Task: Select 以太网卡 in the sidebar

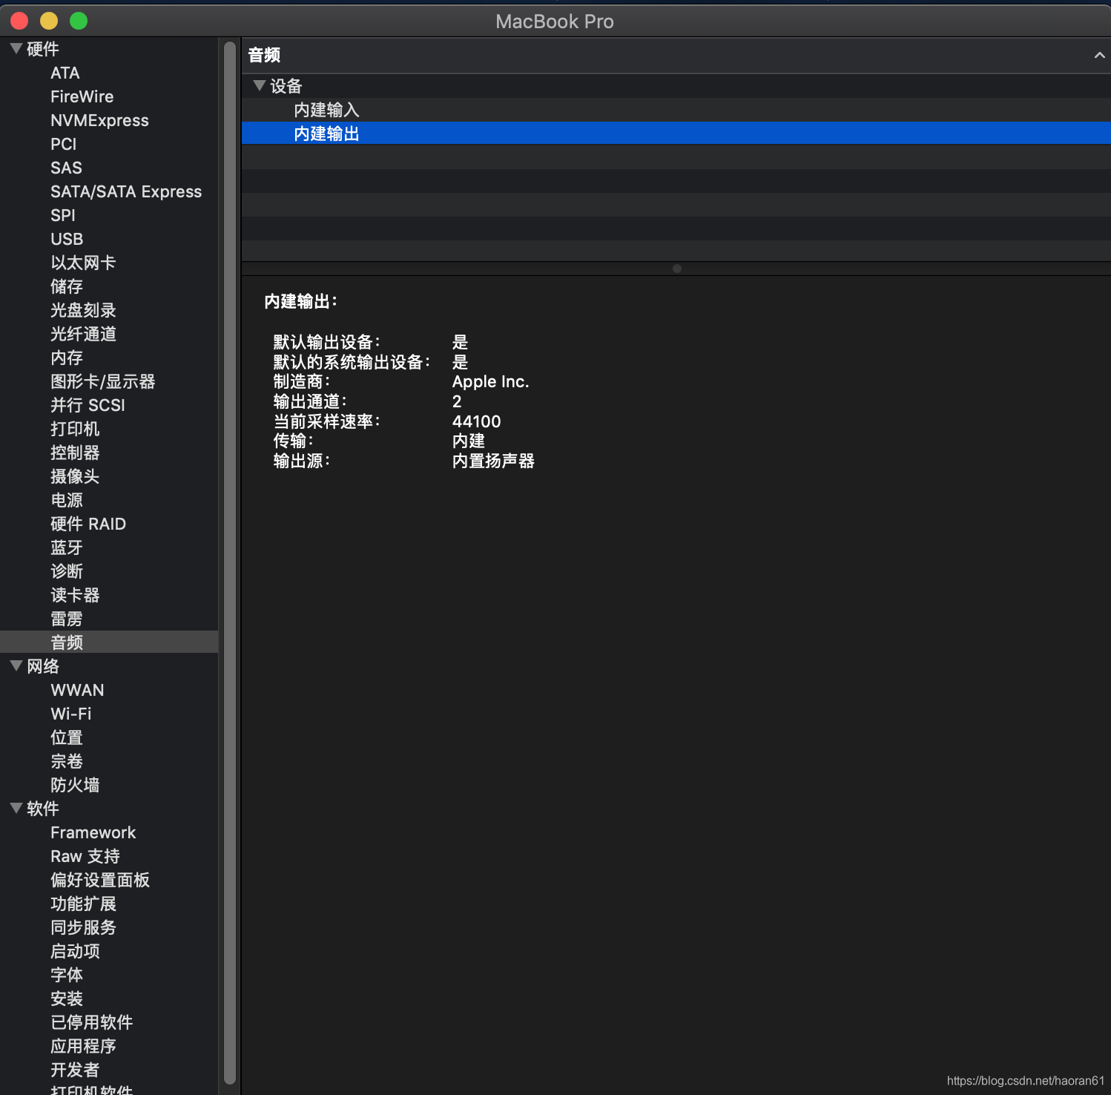Action: 83,263
